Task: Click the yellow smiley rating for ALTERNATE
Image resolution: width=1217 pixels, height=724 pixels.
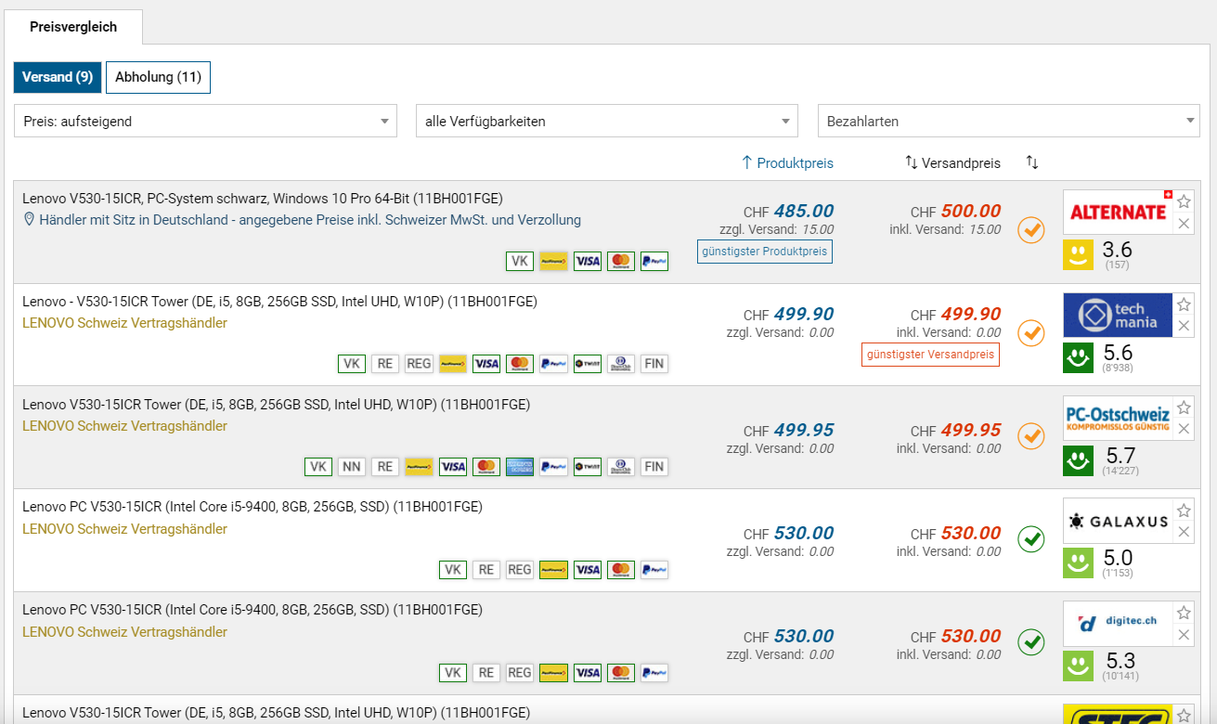Action: click(1078, 255)
